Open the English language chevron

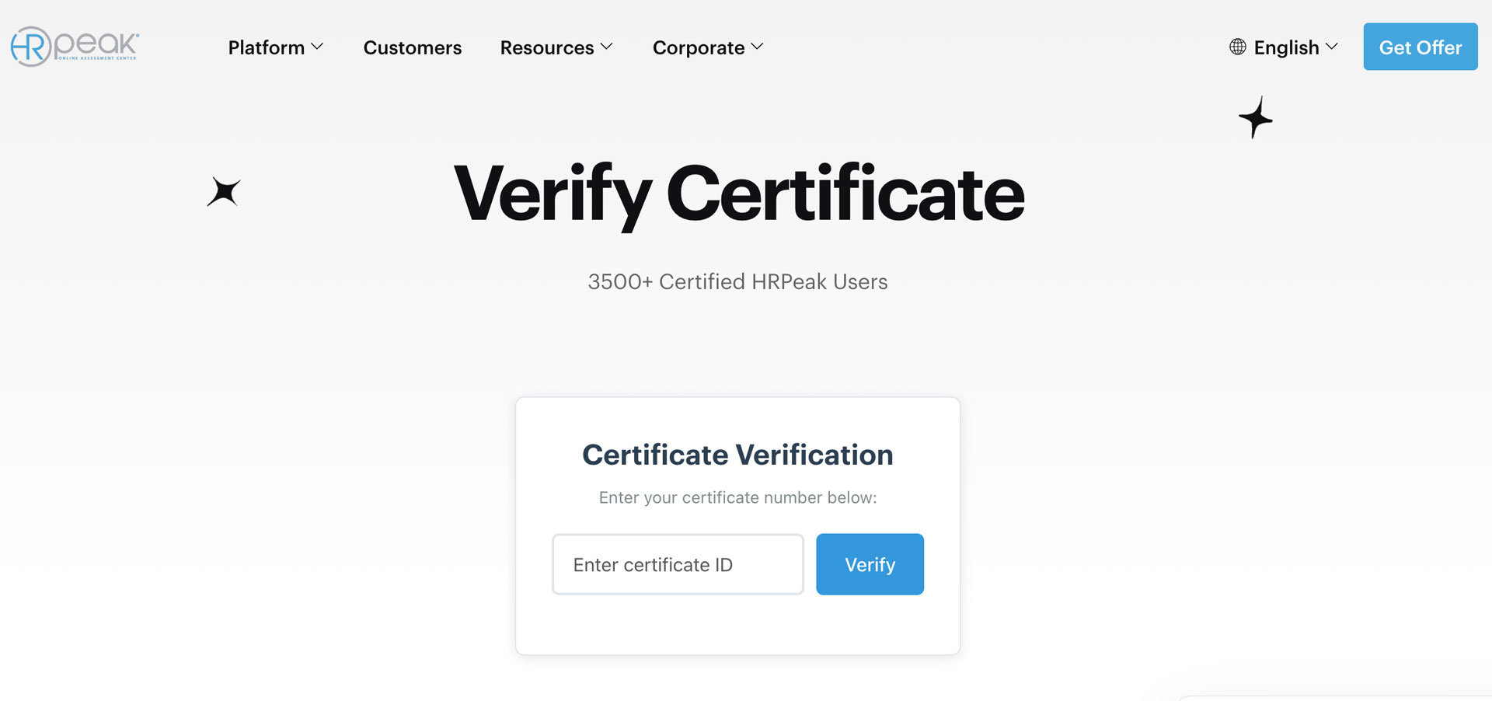1332,47
